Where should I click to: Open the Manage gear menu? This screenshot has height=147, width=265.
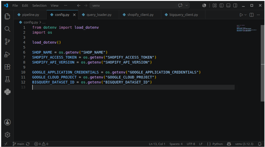point(7,135)
